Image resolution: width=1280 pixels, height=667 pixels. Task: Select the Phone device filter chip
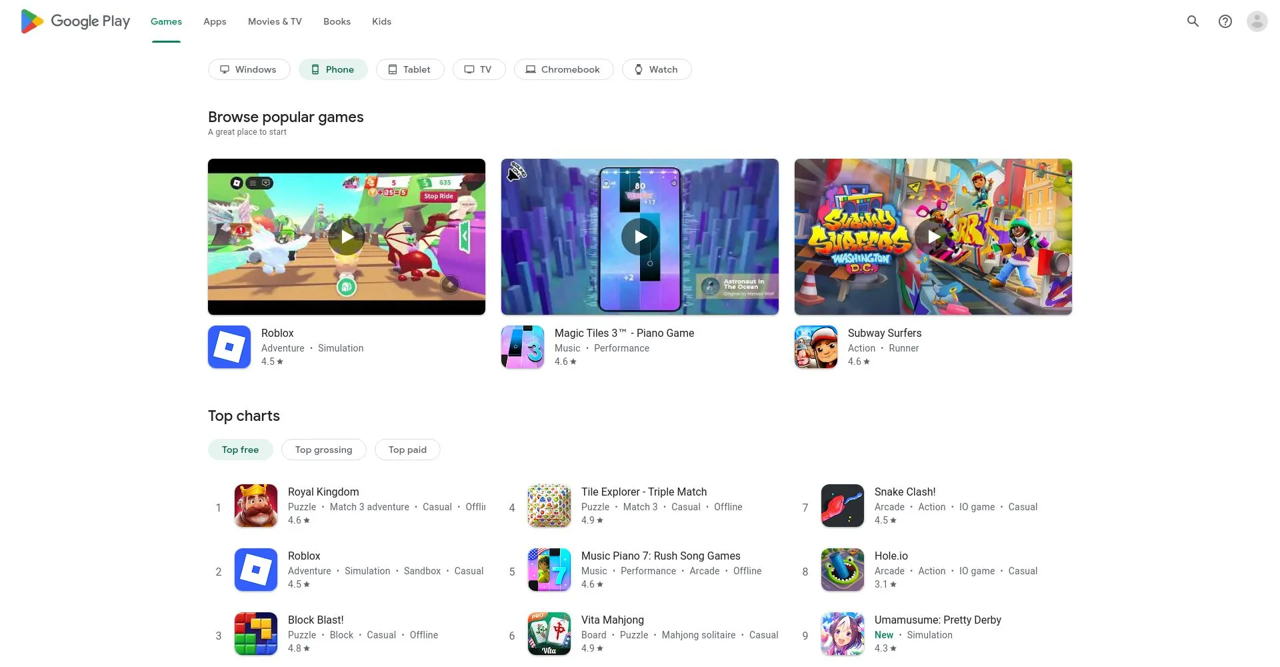point(333,69)
